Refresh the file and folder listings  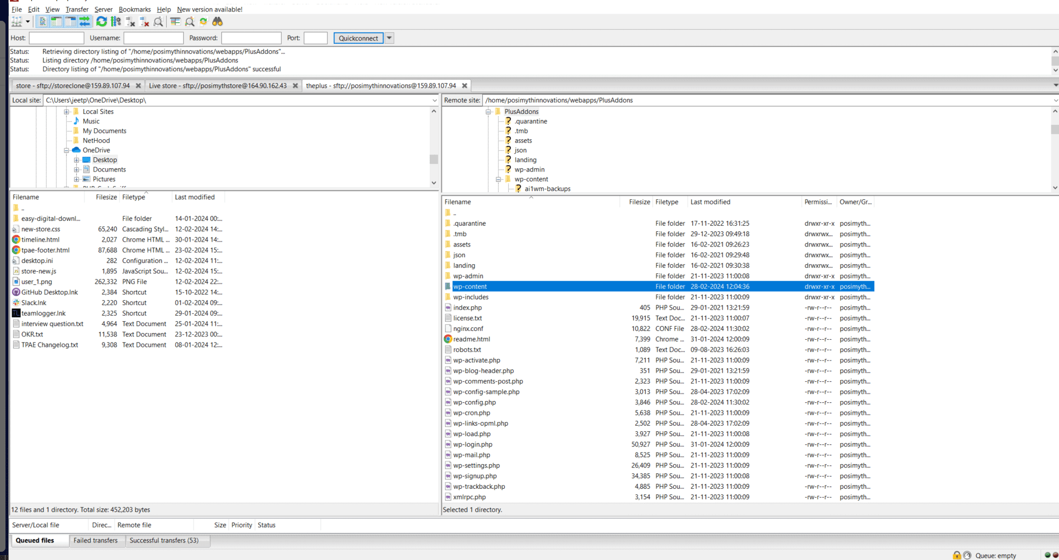pyautogui.click(x=101, y=21)
